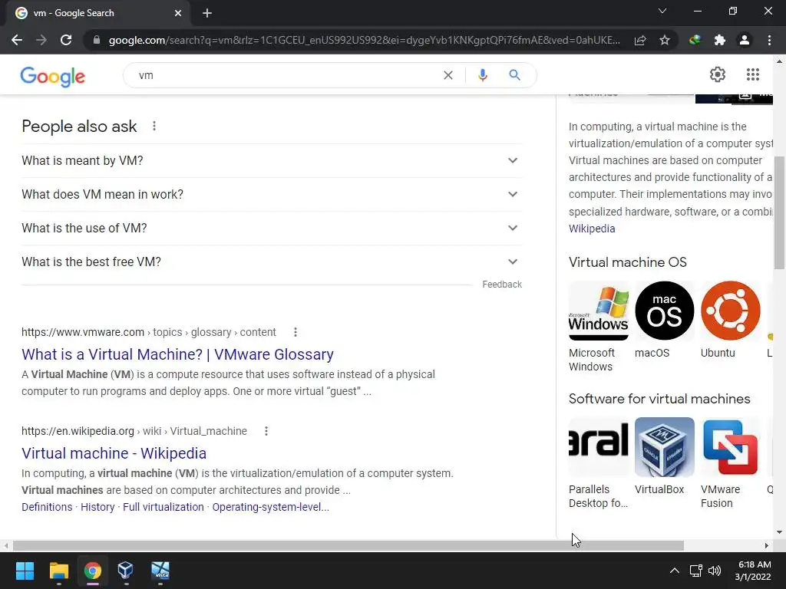Open the Operating-system-level sitelink
The image size is (786, 589).
tap(271, 507)
